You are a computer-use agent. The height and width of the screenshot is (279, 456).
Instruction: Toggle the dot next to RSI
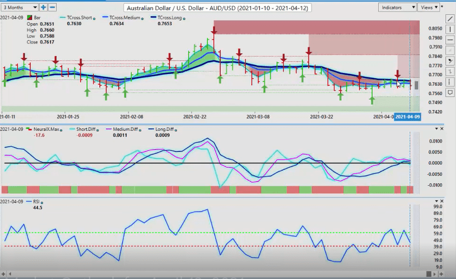click(x=42, y=202)
